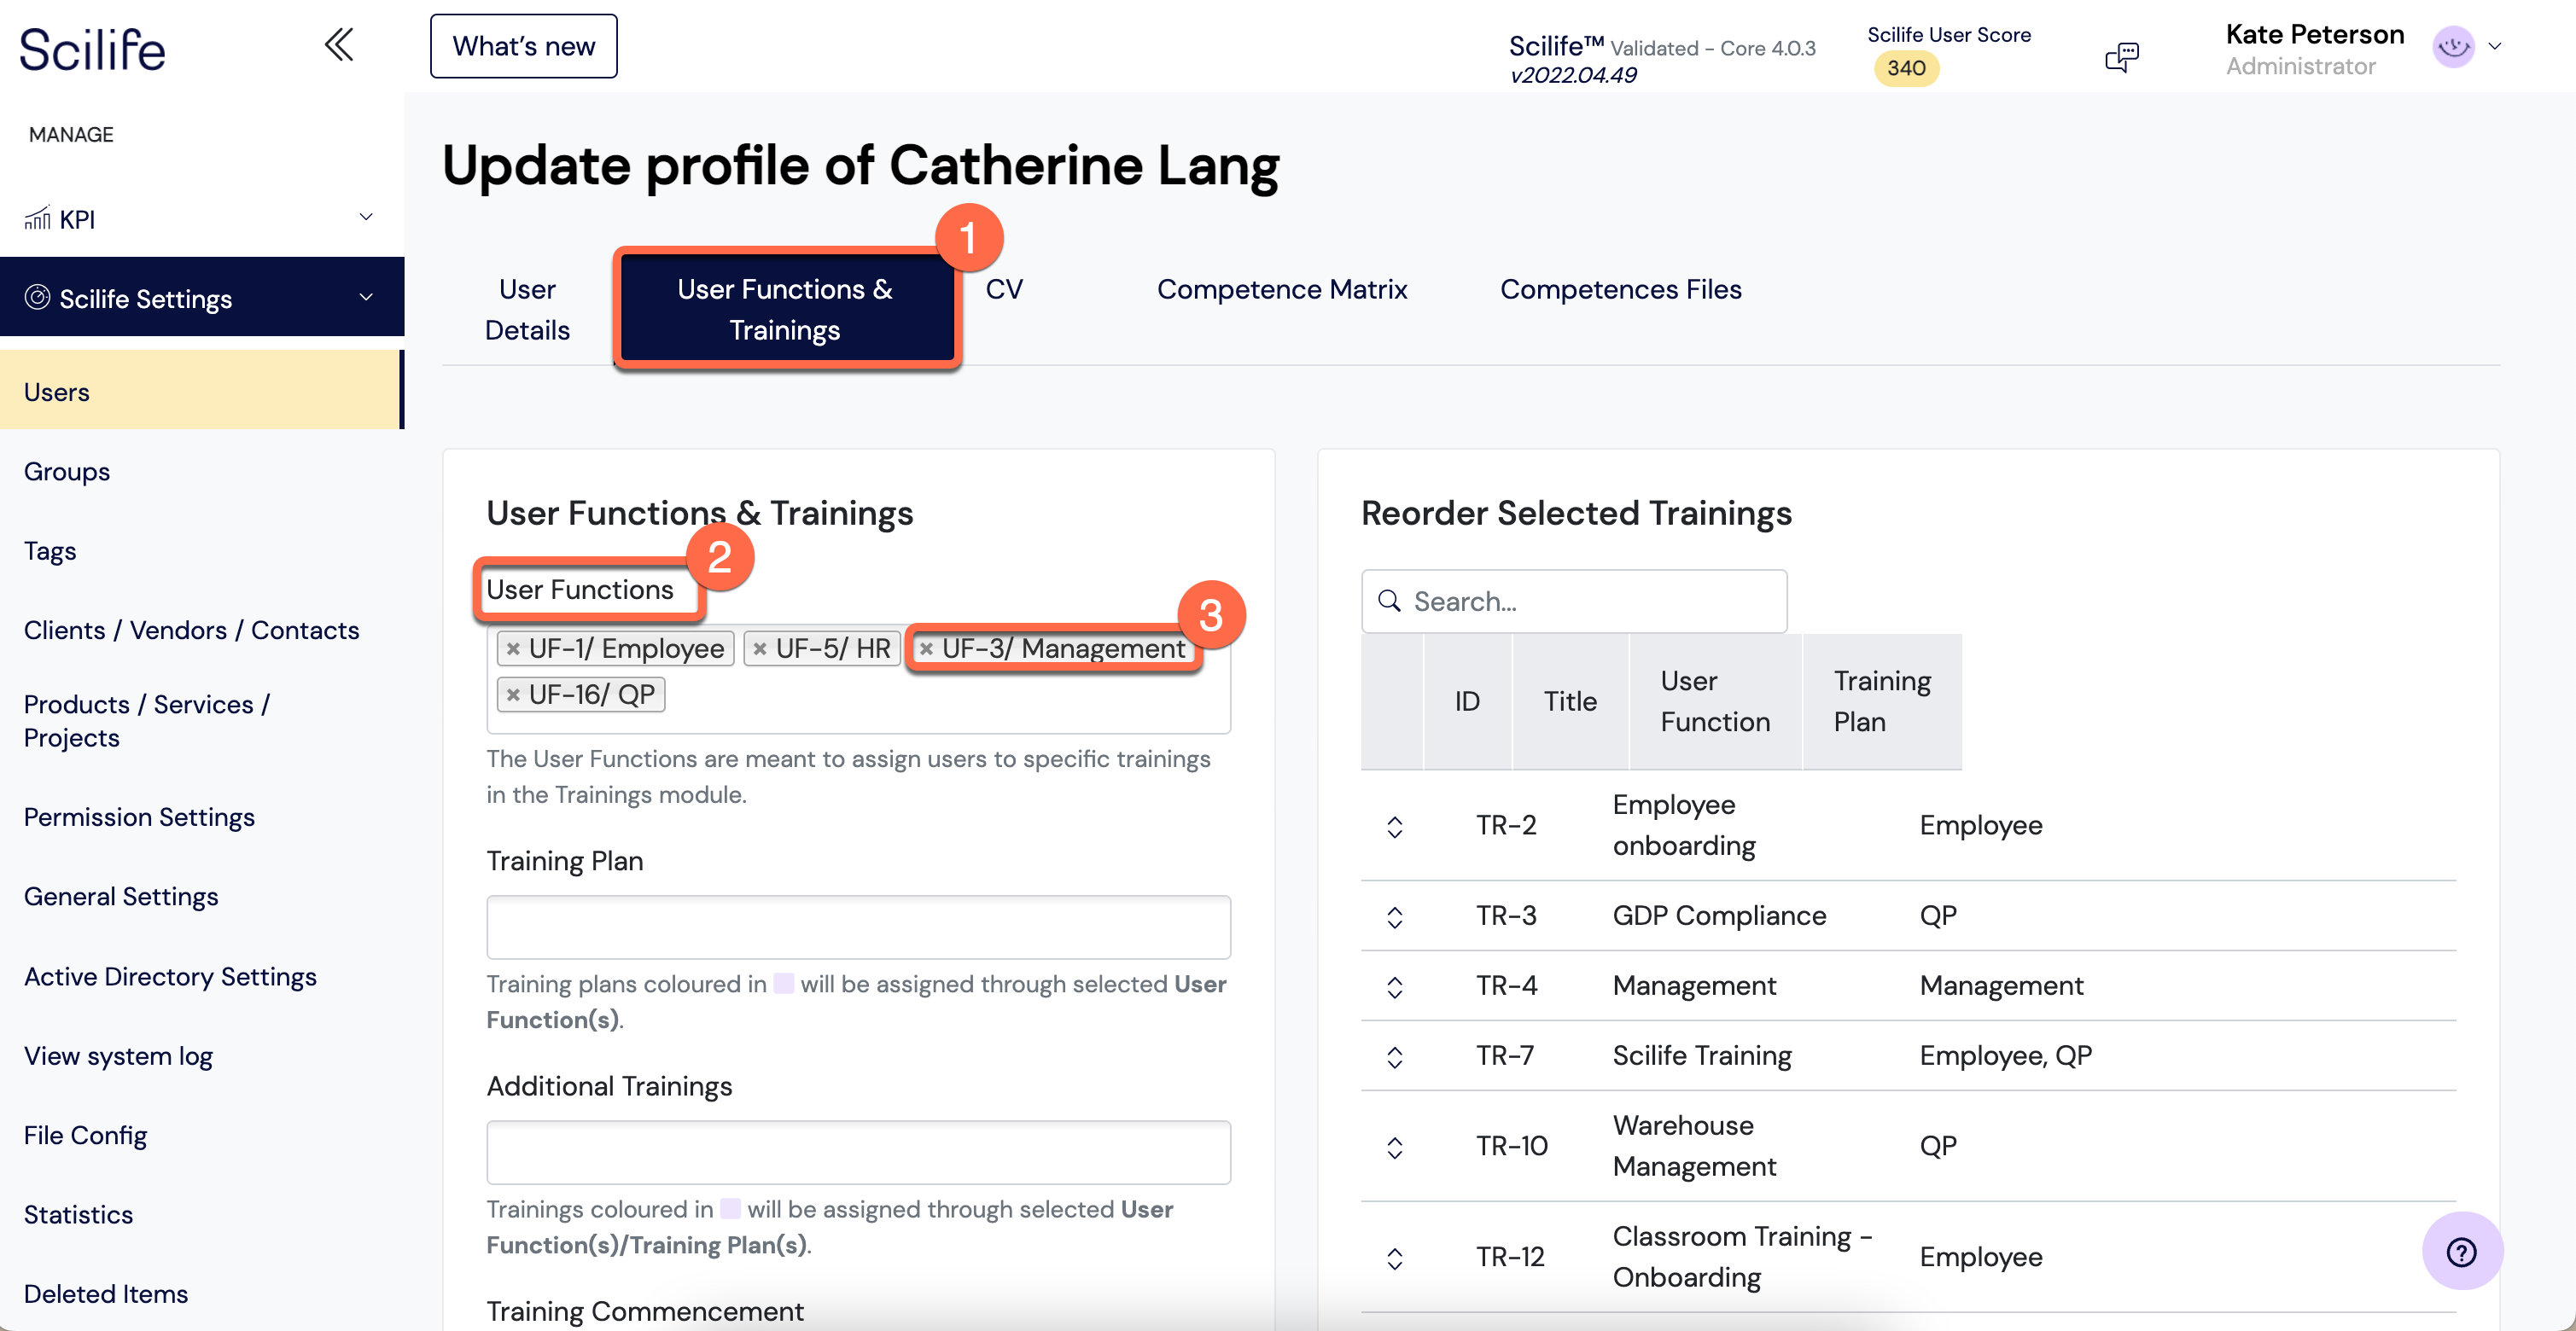The image size is (2576, 1331).
Task: Click 'Scilife Training' title cell
Action: pyautogui.click(x=1701, y=1055)
